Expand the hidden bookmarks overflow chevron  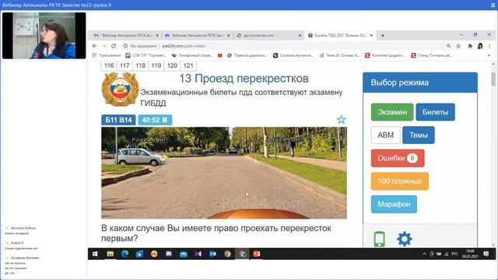pyautogui.click(x=489, y=55)
